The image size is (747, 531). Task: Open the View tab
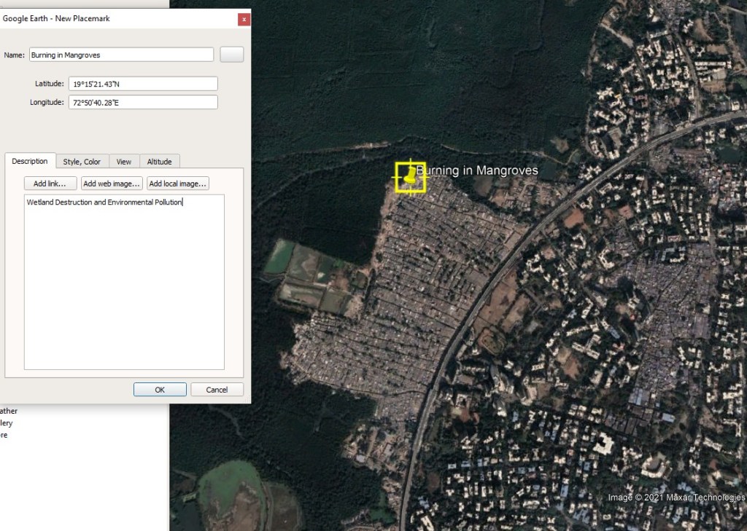[124, 162]
